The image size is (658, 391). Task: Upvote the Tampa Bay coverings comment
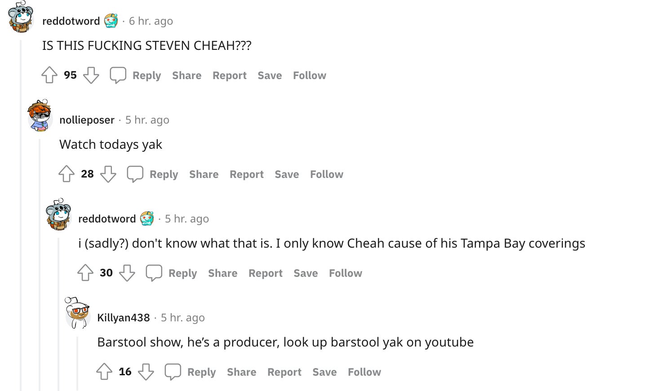pyautogui.click(x=85, y=273)
